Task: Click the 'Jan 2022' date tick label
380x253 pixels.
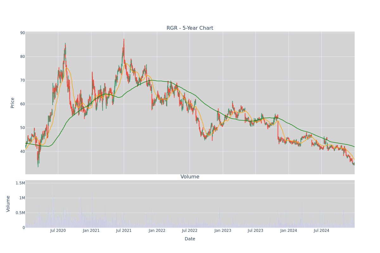Action: pyautogui.click(x=157, y=231)
